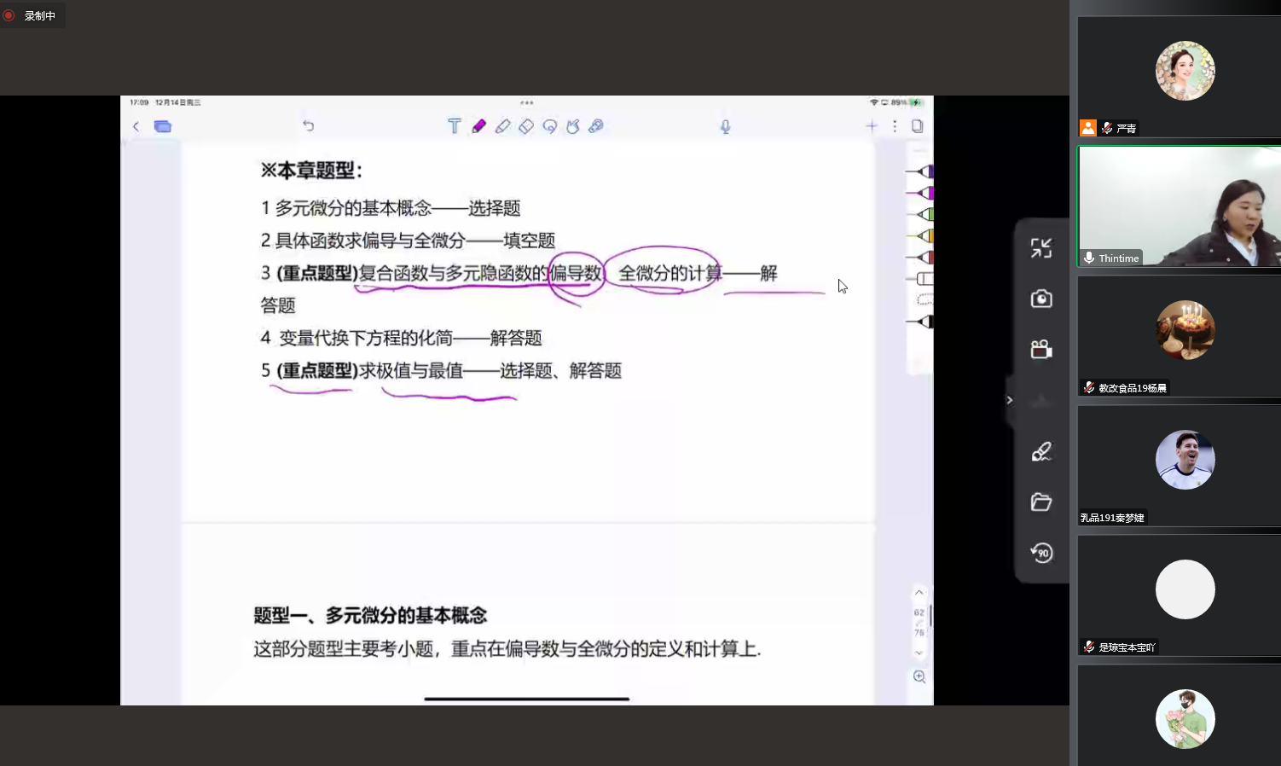1281x766 pixels.
Task: Exit full screen with the shrink icon
Action: point(1041,248)
